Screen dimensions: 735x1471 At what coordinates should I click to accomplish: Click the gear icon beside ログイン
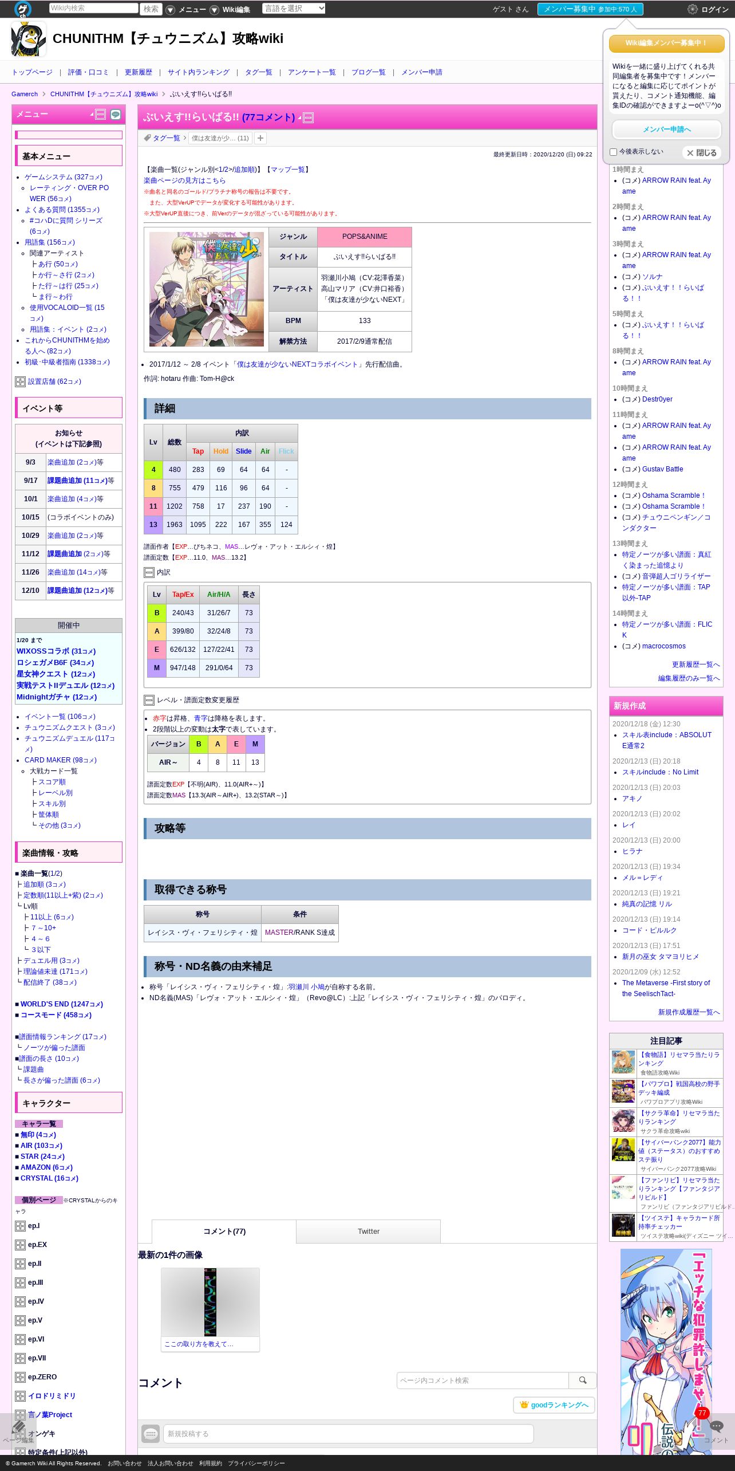point(693,9)
